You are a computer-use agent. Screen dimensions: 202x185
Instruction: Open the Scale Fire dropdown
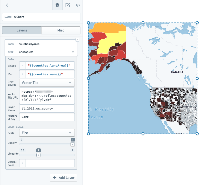coord(47,133)
